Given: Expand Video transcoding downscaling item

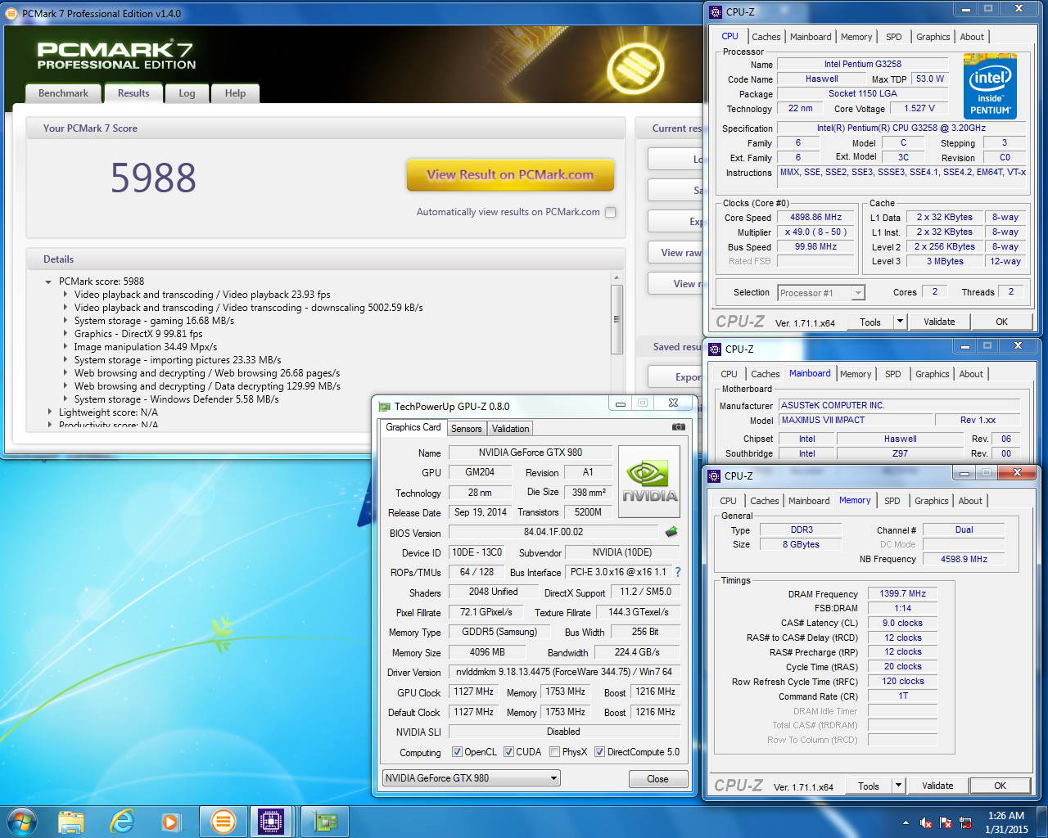Looking at the screenshot, I should click(x=65, y=308).
